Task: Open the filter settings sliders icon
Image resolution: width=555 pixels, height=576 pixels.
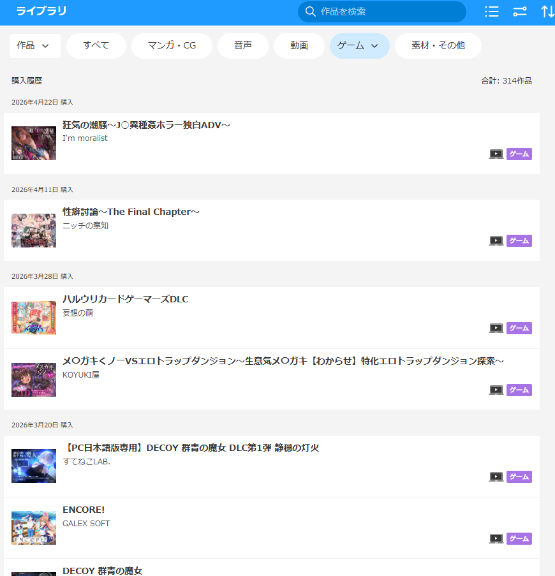Action: tap(520, 11)
